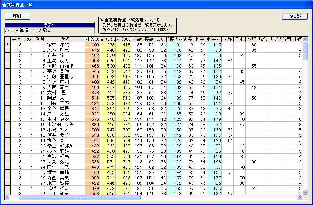Screen dimensions: 313x205
Task: Select the name cell 木村 勇次
Action: 65,119
